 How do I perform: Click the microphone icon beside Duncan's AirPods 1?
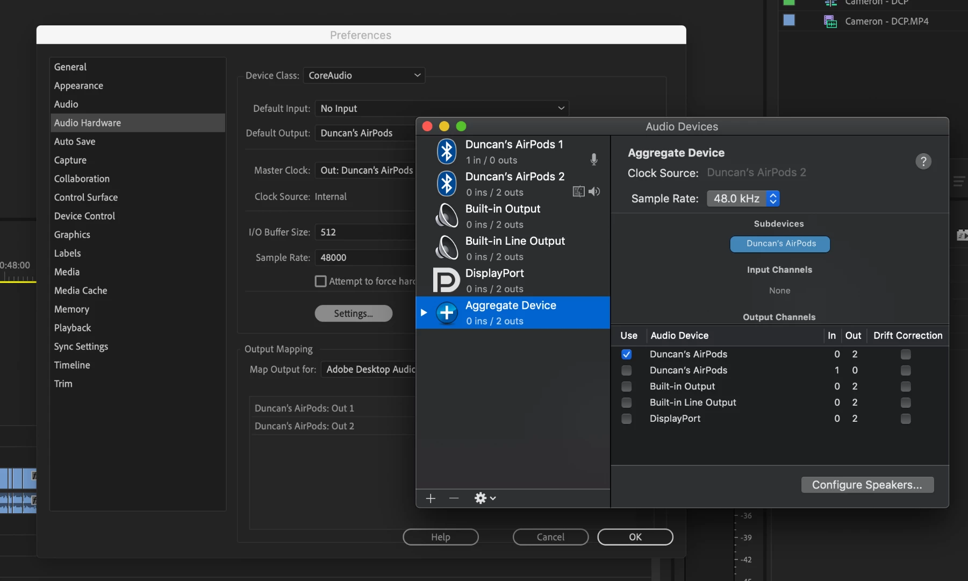[594, 160]
